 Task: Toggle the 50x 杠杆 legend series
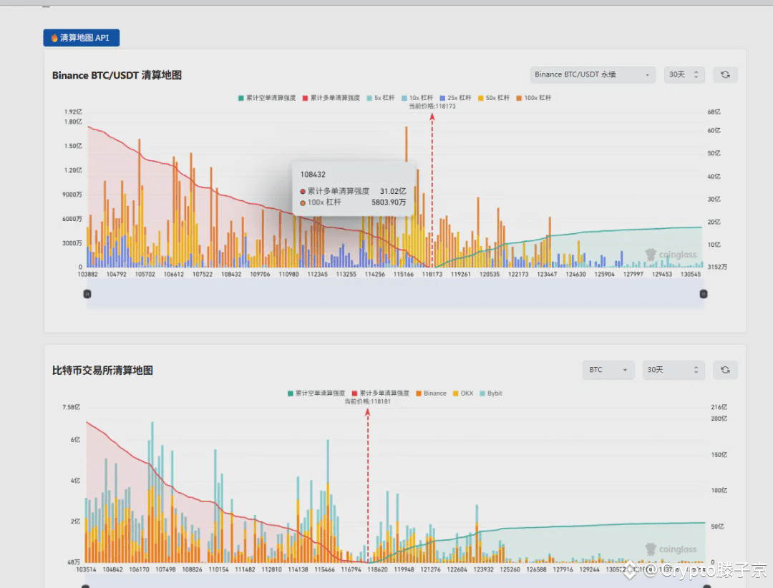pyautogui.click(x=493, y=98)
